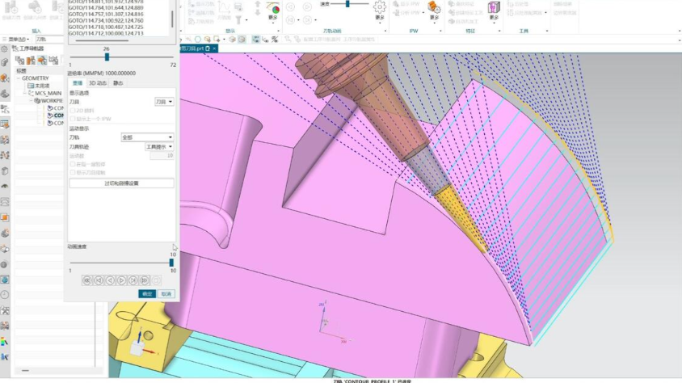
Task: Adjust the animation speed slider handle
Action: click(171, 263)
